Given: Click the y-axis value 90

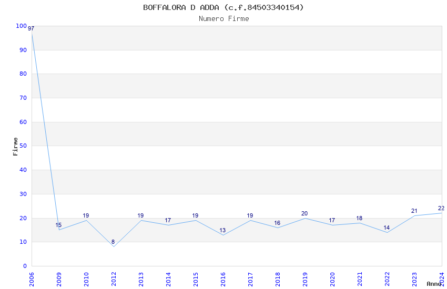Looking at the screenshot, I should pos(23,50).
